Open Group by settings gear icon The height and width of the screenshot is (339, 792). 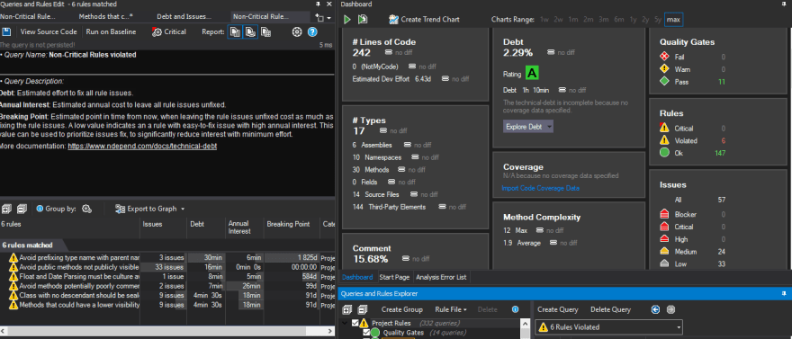pos(86,209)
